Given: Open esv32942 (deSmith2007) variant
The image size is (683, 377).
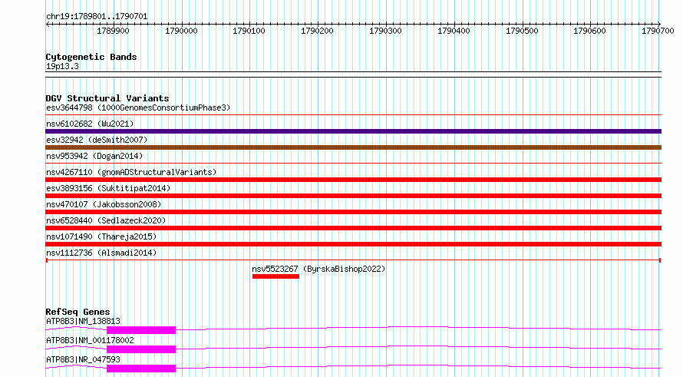Looking at the screenshot, I should pyautogui.click(x=97, y=140).
